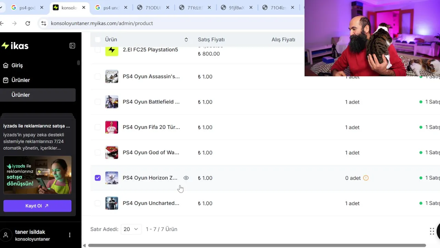Click browser forward arrow
The height and width of the screenshot is (248, 440).
click(x=14, y=23)
